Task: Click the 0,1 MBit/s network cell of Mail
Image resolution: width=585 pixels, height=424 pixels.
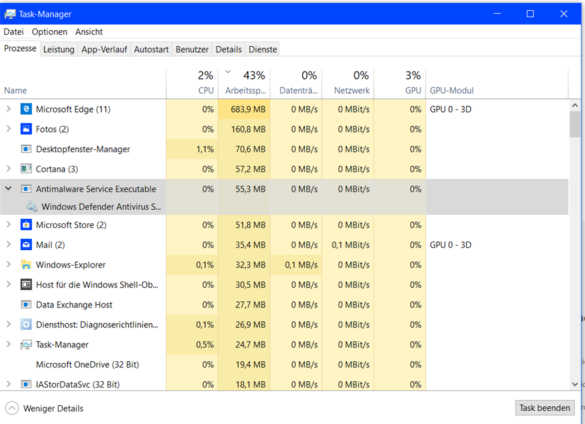Action: click(348, 245)
